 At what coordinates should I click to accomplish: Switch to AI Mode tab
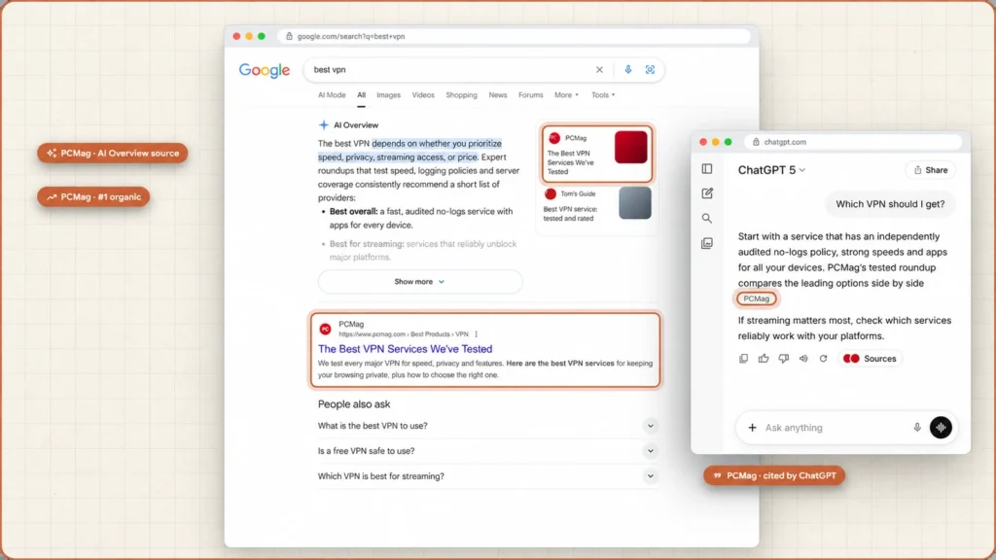tap(332, 95)
